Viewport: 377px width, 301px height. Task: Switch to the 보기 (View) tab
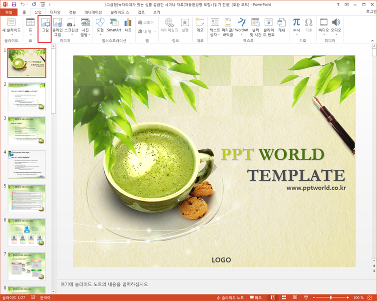click(156, 12)
